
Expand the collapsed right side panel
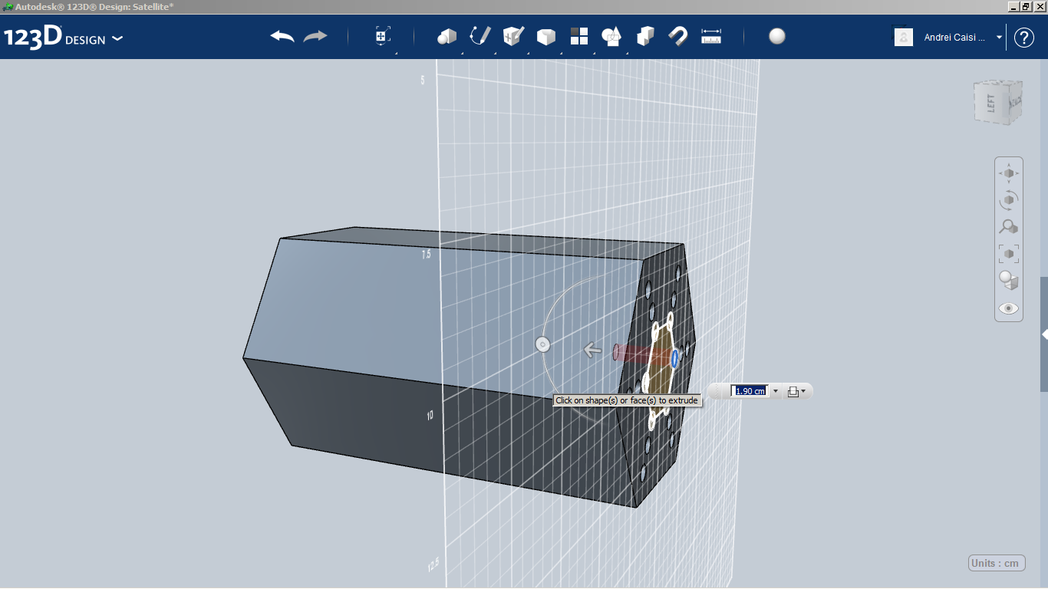pyautogui.click(x=1044, y=335)
